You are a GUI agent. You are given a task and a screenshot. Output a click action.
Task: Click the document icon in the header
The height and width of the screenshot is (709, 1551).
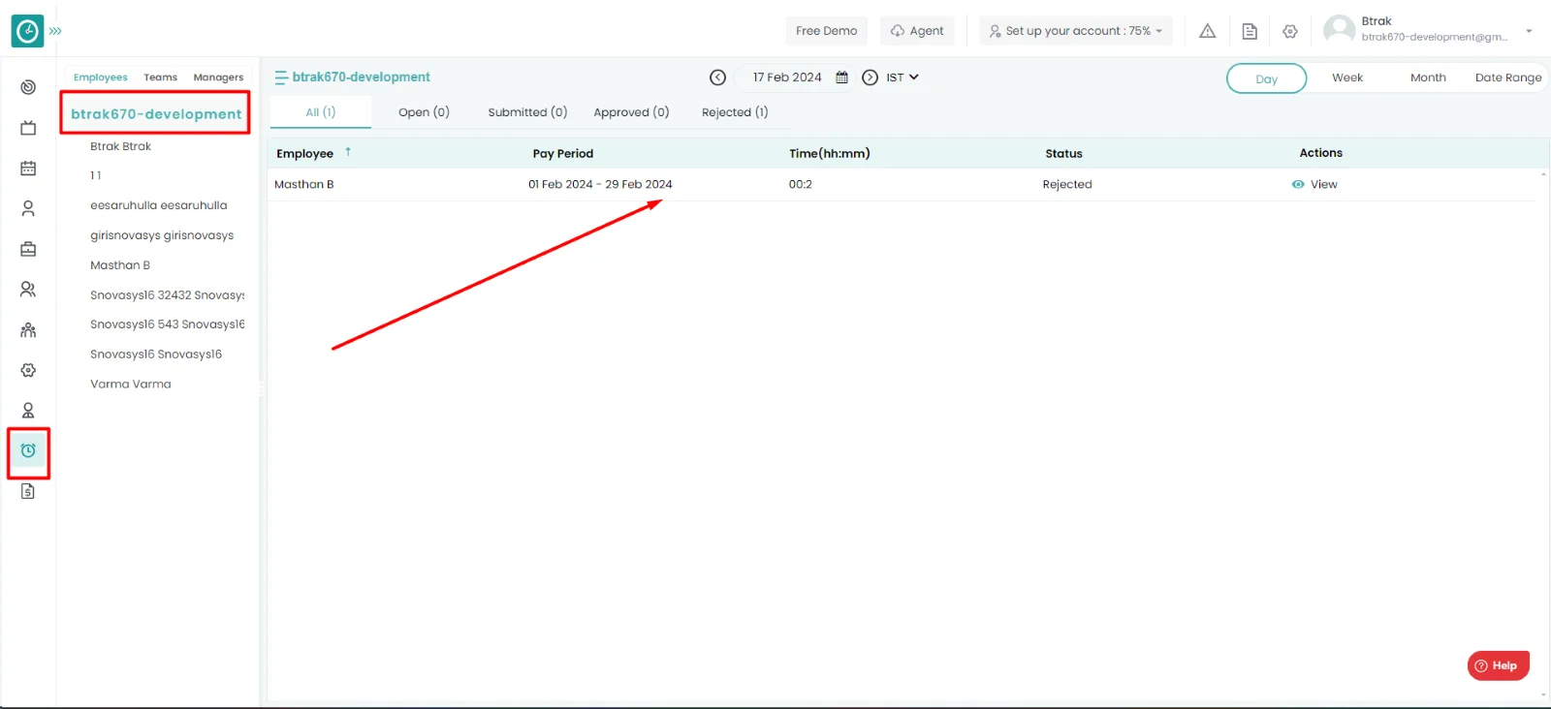tap(1250, 31)
